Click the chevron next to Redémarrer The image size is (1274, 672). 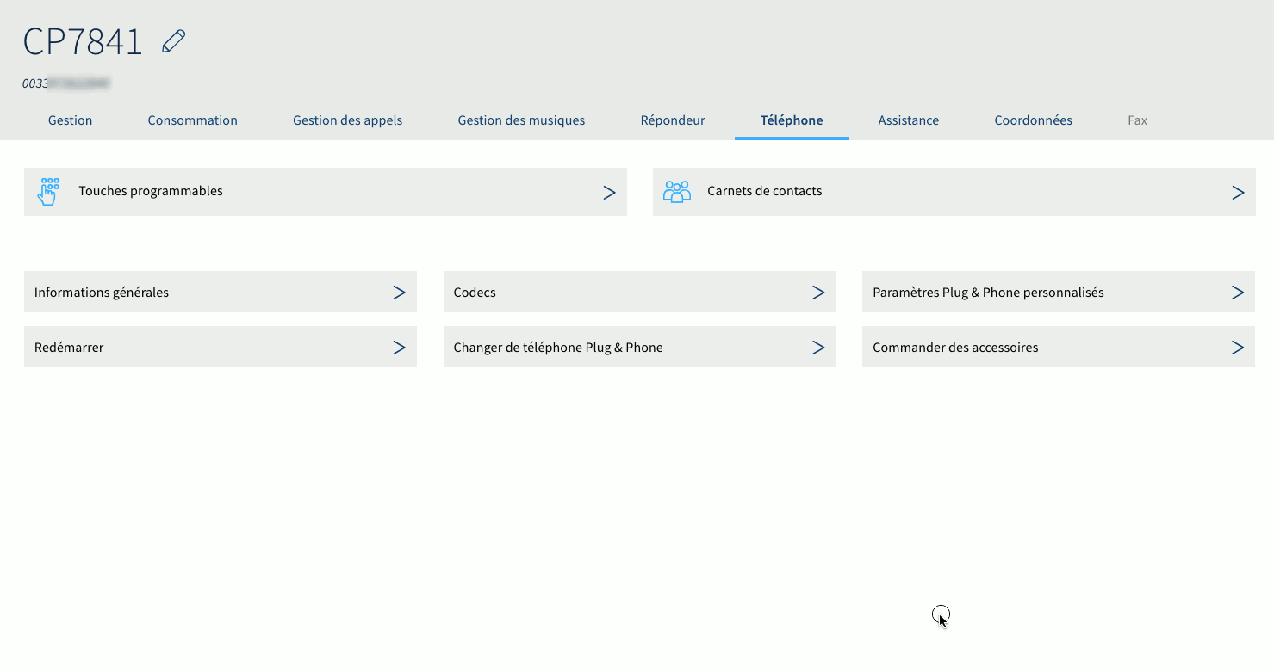coord(399,348)
